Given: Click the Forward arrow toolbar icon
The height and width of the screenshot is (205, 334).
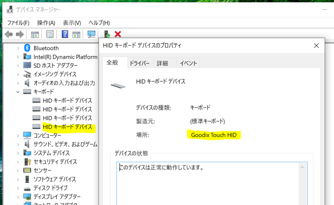Looking at the screenshot, I should 20,34.
